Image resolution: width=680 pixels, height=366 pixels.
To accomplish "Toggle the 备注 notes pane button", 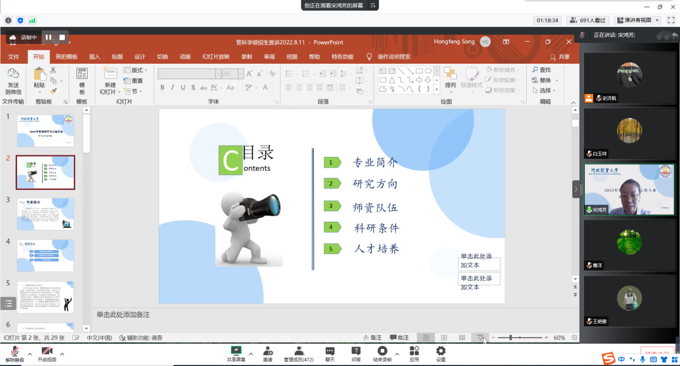I will (x=372, y=338).
